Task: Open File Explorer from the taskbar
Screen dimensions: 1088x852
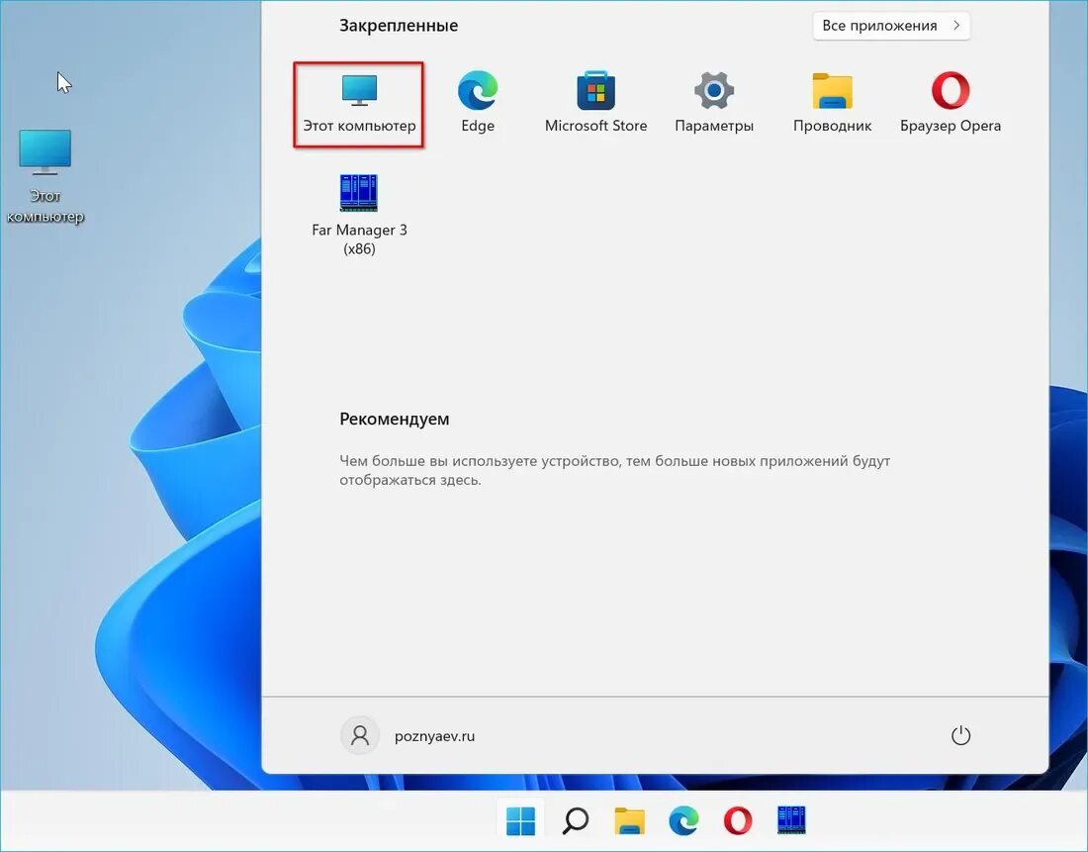Action: pyautogui.click(x=629, y=820)
